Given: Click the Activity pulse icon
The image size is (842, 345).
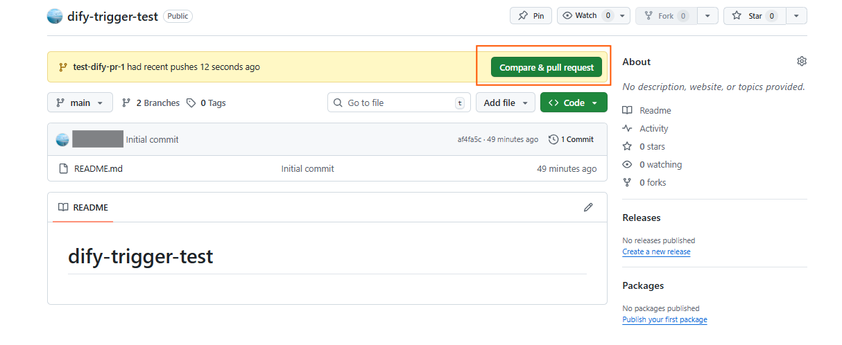Looking at the screenshot, I should [x=627, y=128].
